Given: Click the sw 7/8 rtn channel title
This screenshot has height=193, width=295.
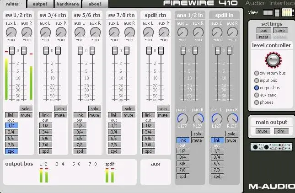Looking at the screenshot, I should tap(121, 15).
